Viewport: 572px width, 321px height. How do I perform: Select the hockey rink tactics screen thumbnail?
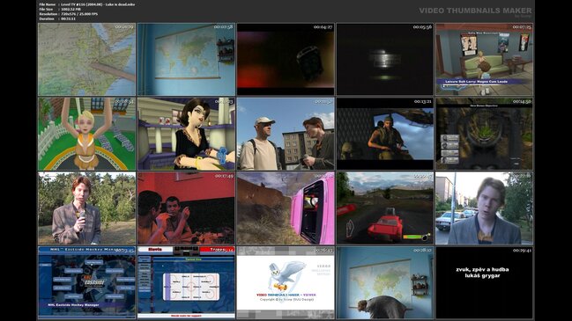point(187,282)
